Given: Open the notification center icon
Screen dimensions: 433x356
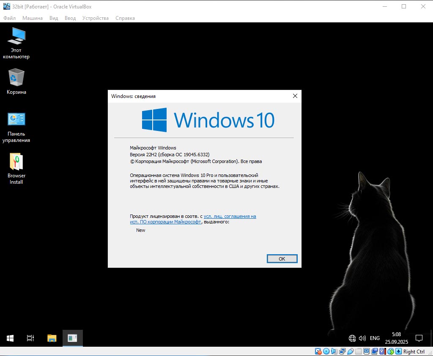Looking at the screenshot, I should coord(419,338).
